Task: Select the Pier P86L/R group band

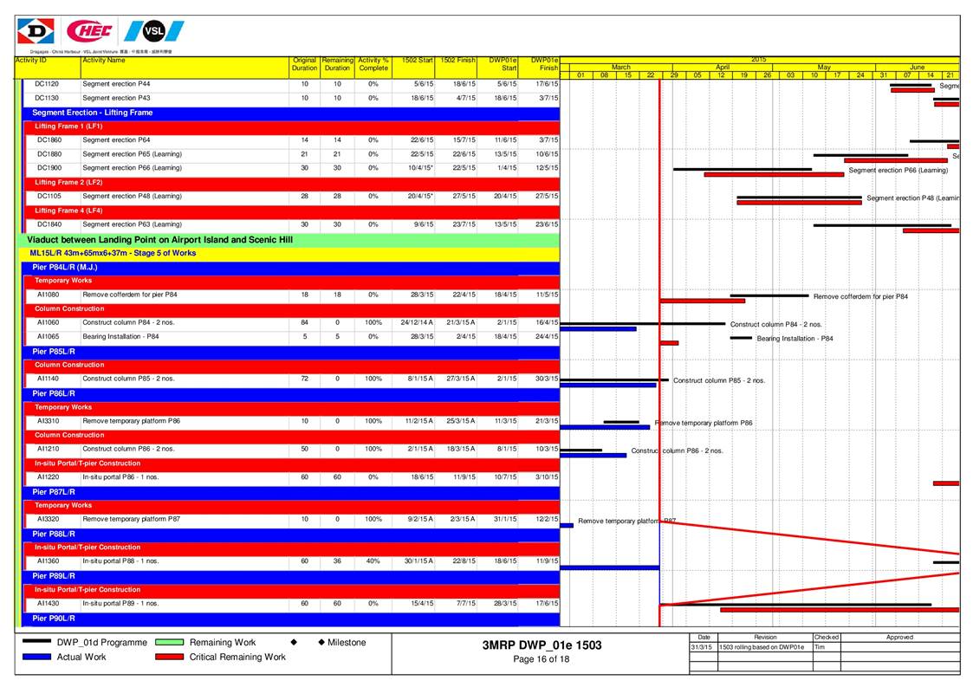Action: (291, 393)
